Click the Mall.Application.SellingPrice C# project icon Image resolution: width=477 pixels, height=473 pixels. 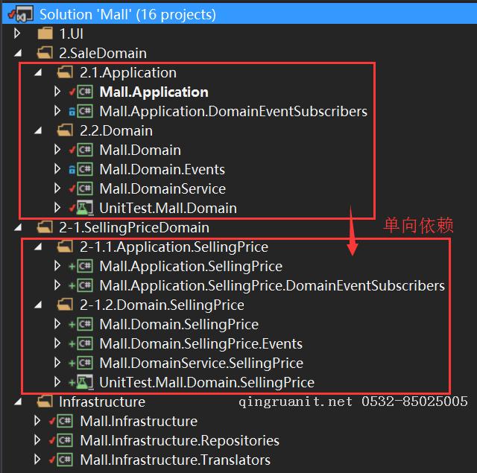(85, 266)
